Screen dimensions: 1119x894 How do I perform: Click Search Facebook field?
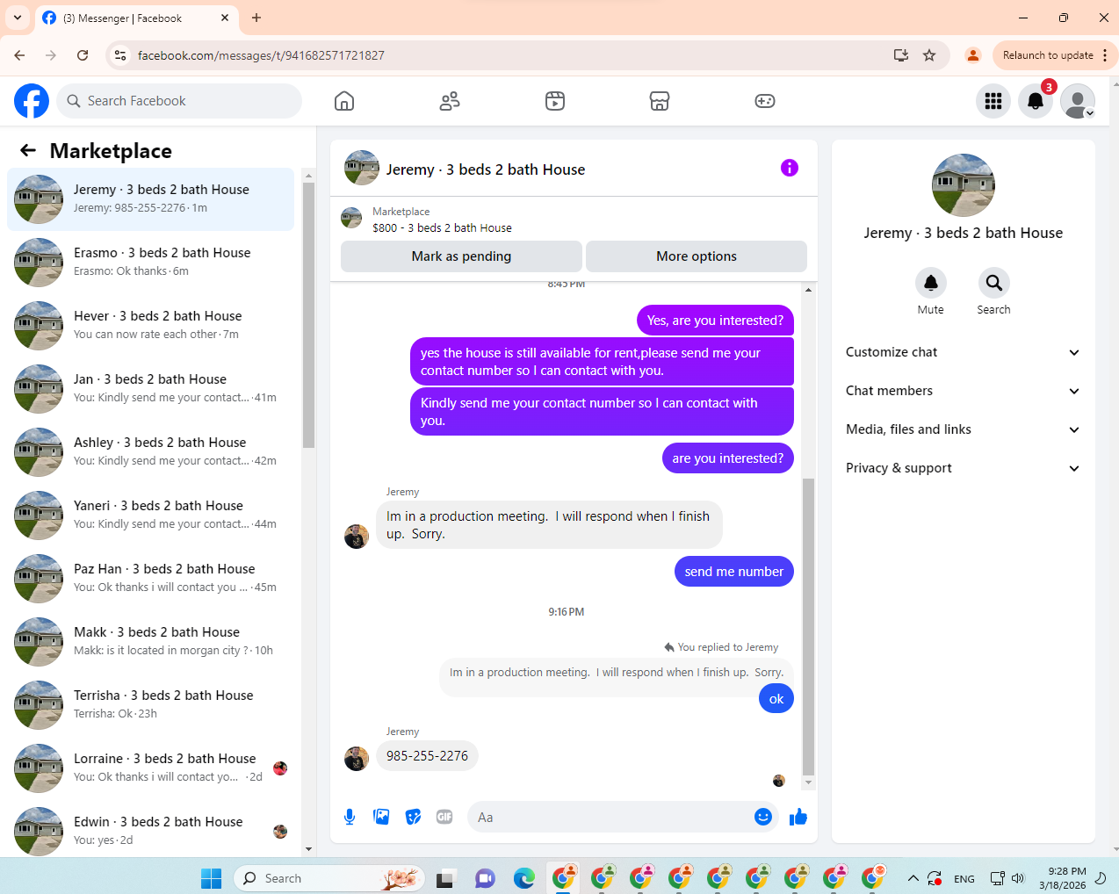(179, 101)
